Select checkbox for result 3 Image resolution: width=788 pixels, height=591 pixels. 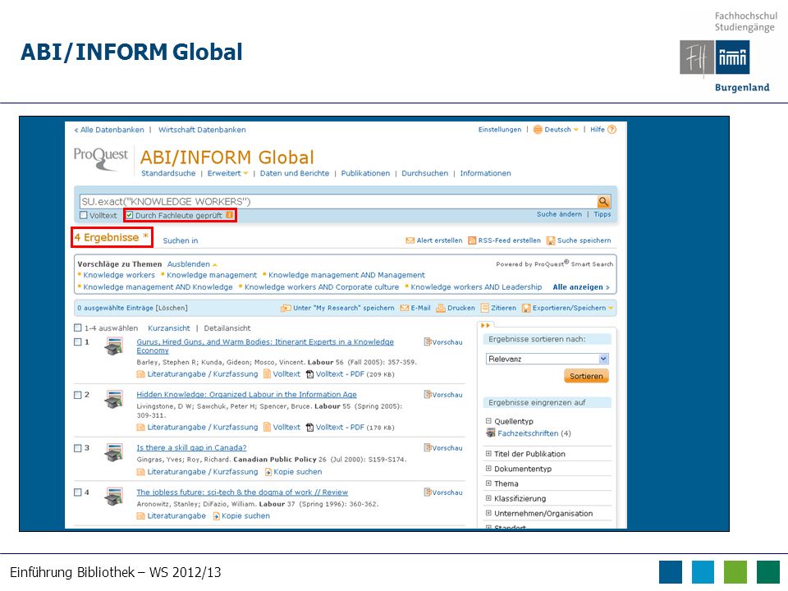click(x=77, y=448)
